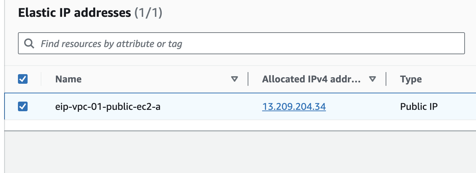Image resolution: width=476 pixels, height=173 pixels.
Task: Click the magnifier search icon
Action: click(29, 44)
